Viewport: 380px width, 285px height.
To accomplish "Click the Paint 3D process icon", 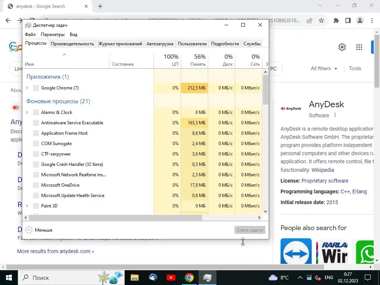I will 36,206.
